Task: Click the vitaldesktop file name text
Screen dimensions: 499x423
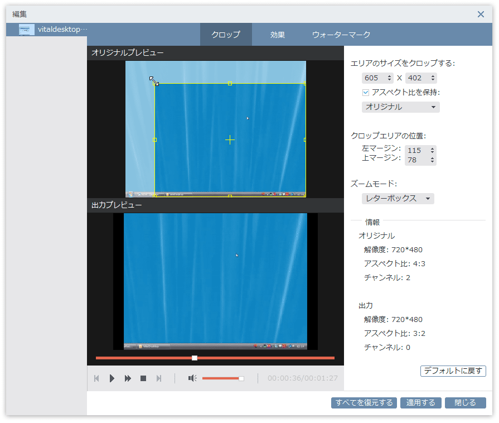Action: pos(62,30)
